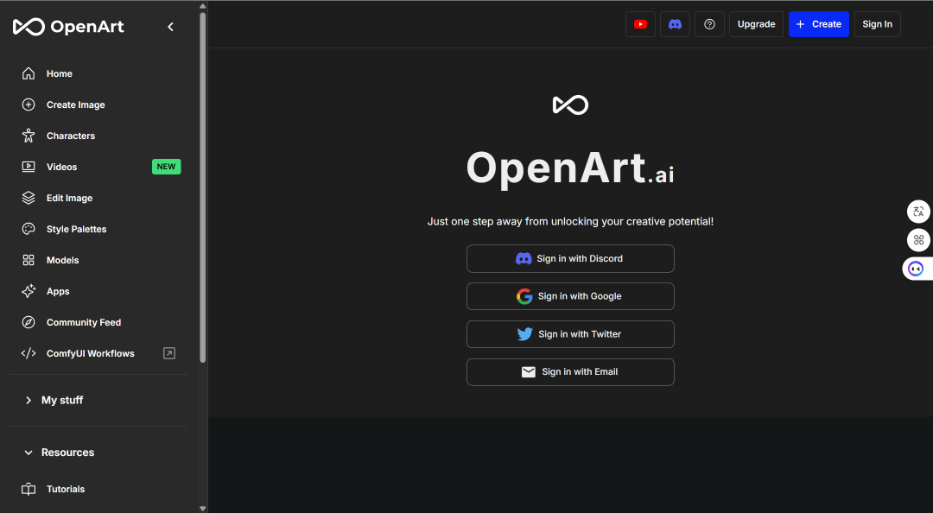Click the assistant robot face floating icon
Image resolution: width=933 pixels, height=513 pixels.
click(x=917, y=269)
